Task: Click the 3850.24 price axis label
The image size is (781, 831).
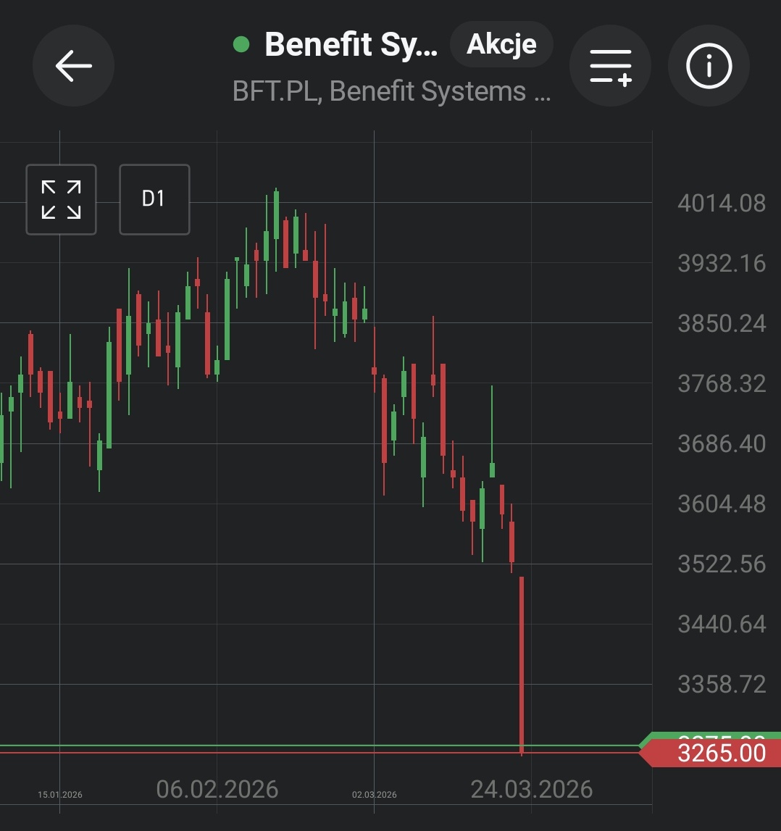Action: coord(722,323)
